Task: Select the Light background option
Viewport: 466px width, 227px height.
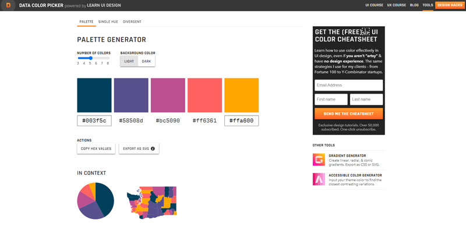Action: pos(129,62)
